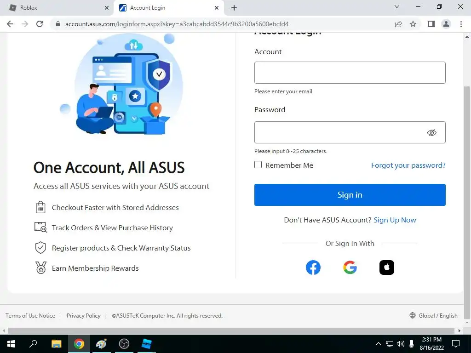This screenshot has height=353, width=471.
Task: Open the Windows Start menu
Action: [x=11, y=344]
